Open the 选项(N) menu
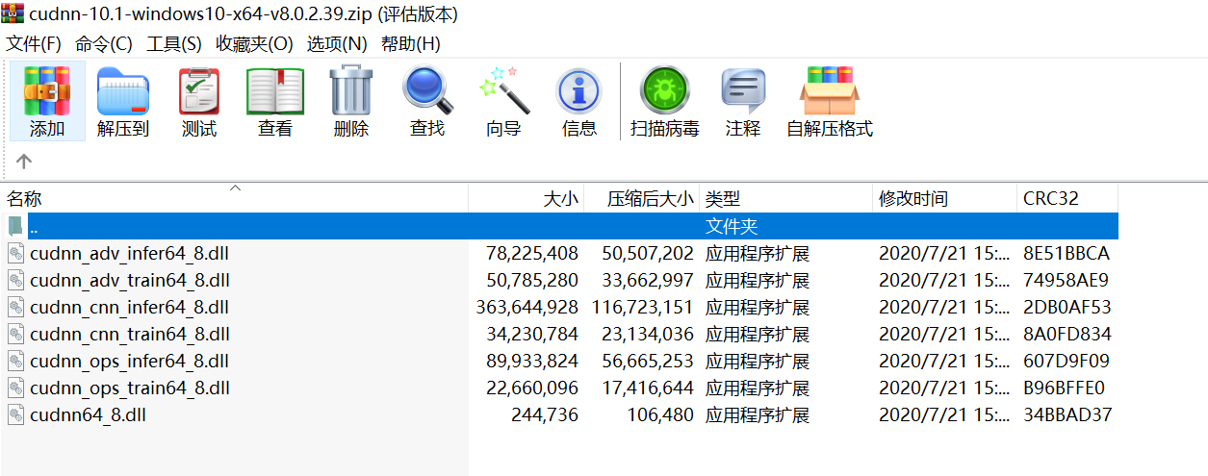The image size is (1208, 476). coord(337,44)
